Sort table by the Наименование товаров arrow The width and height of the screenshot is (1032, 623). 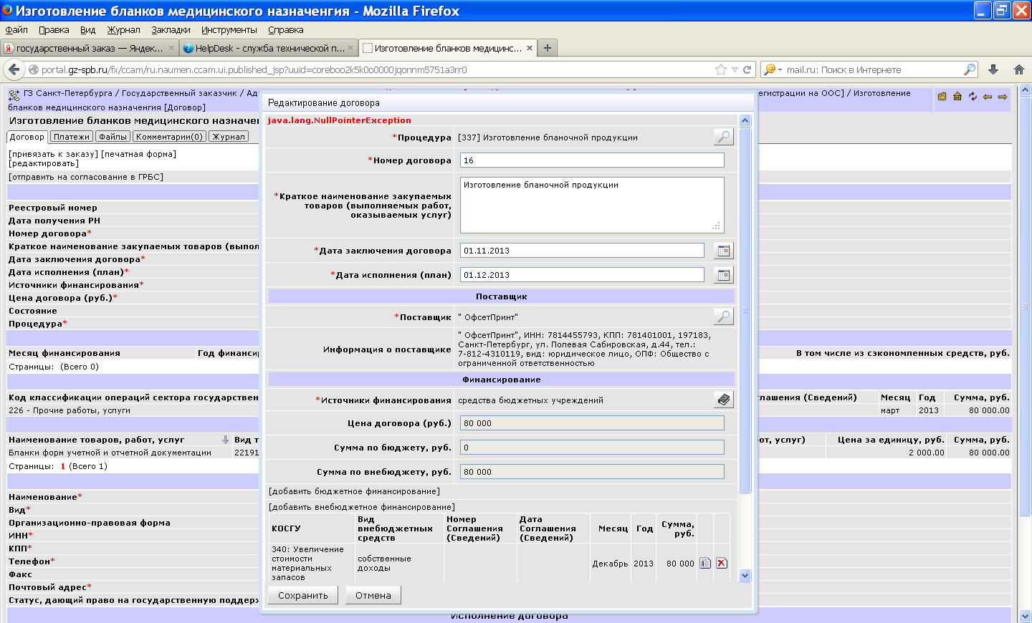tap(225, 440)
